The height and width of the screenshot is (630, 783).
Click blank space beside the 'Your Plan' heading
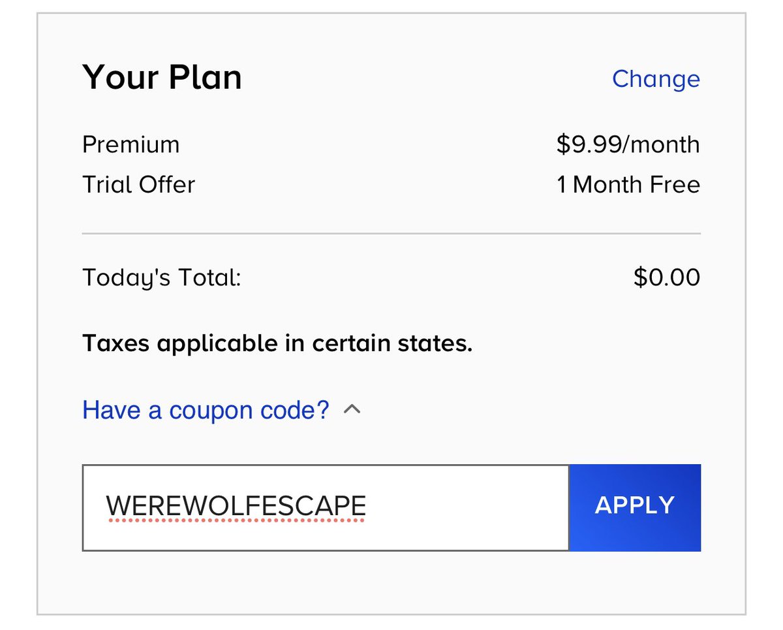(424, 78)
